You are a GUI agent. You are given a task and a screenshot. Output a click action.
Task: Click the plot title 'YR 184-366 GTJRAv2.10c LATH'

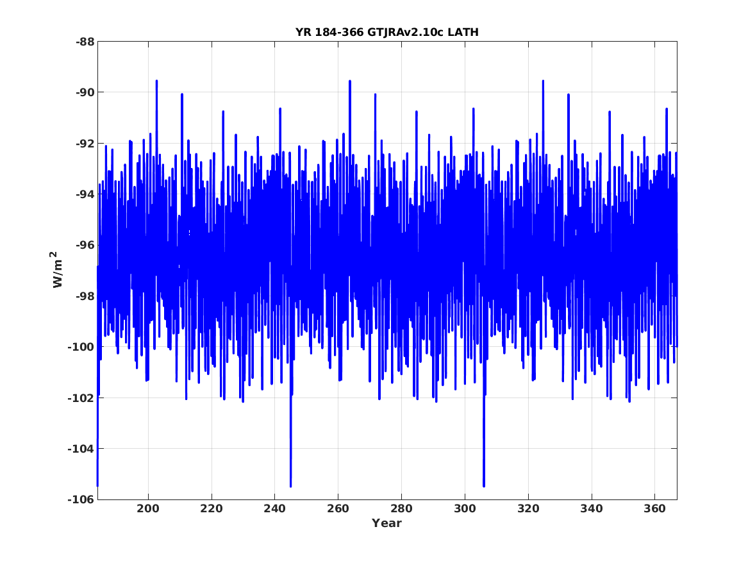coord(387,33)
